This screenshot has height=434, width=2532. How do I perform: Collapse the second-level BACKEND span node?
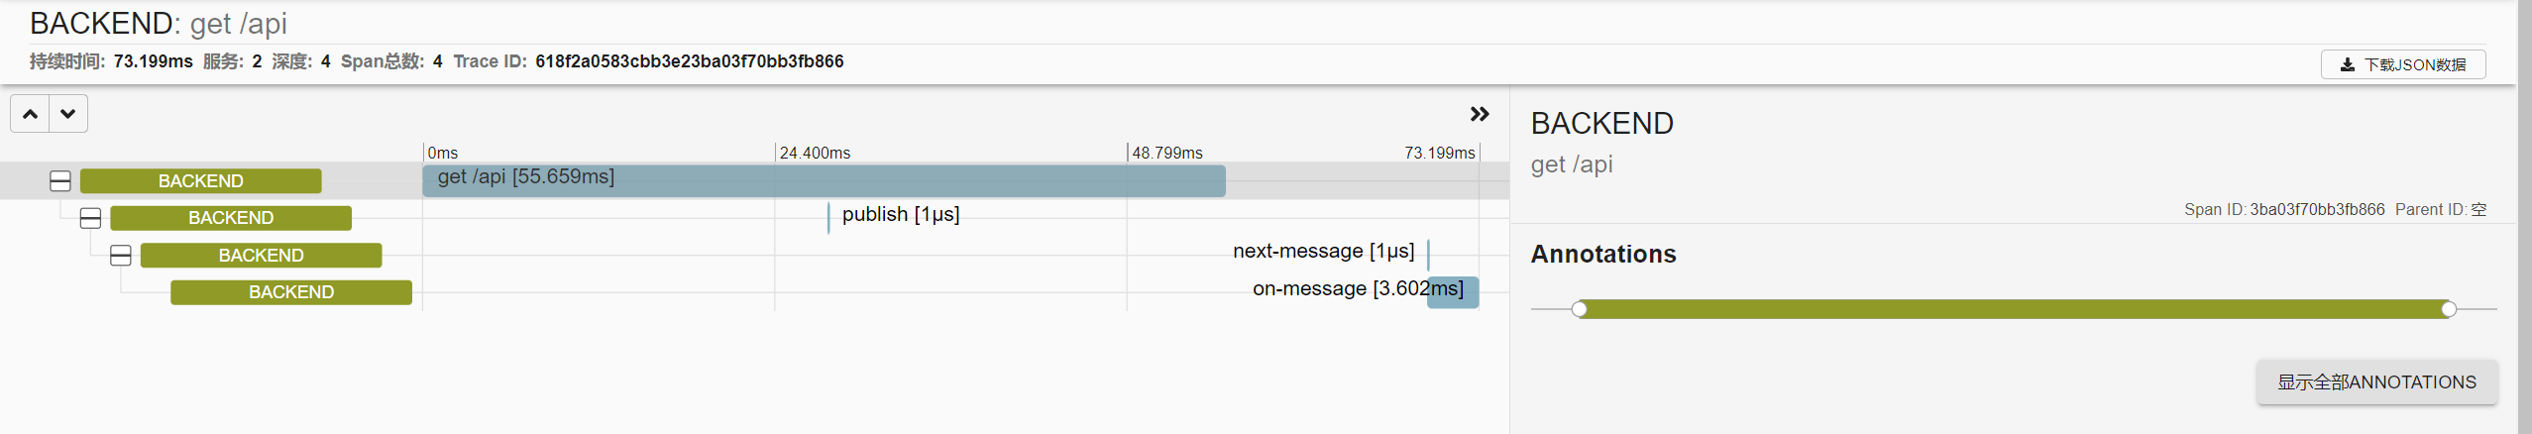click(90, 218)
